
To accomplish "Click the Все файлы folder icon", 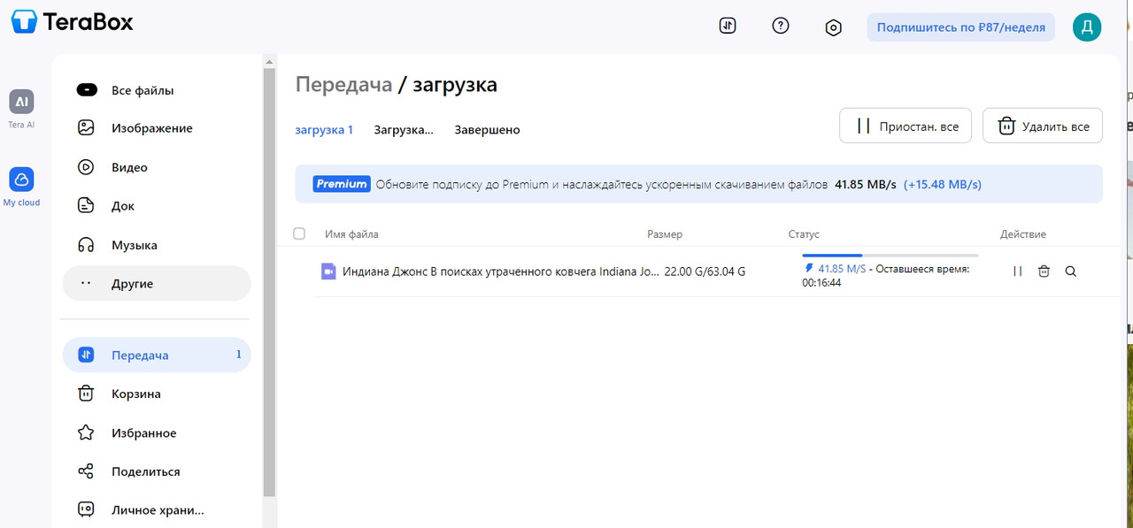I will [x=87, y=89].
